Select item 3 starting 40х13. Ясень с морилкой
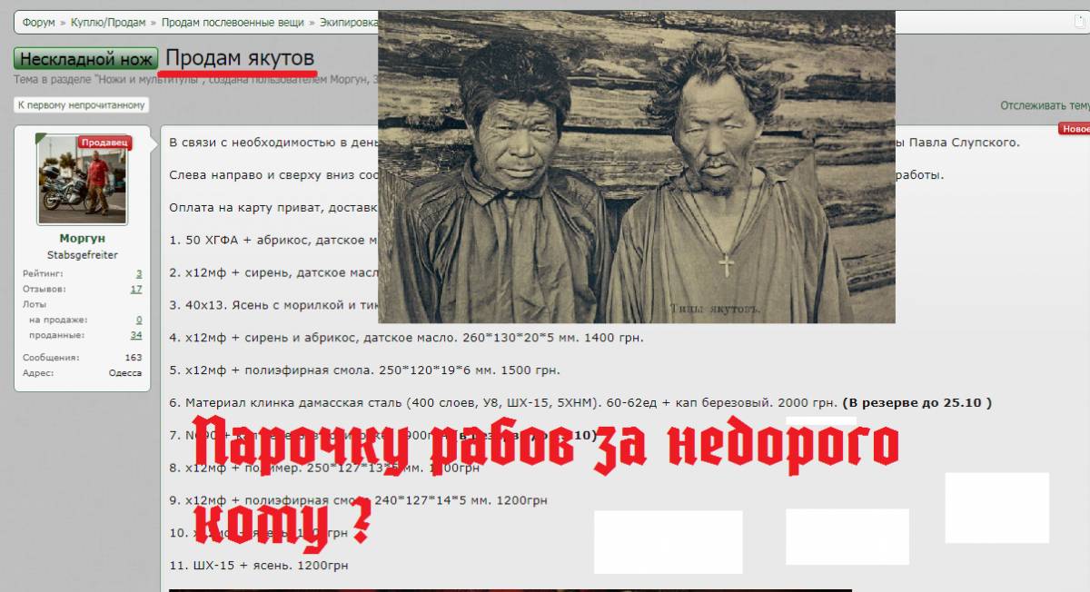The image size is (1090, 592). coord(273,305)
